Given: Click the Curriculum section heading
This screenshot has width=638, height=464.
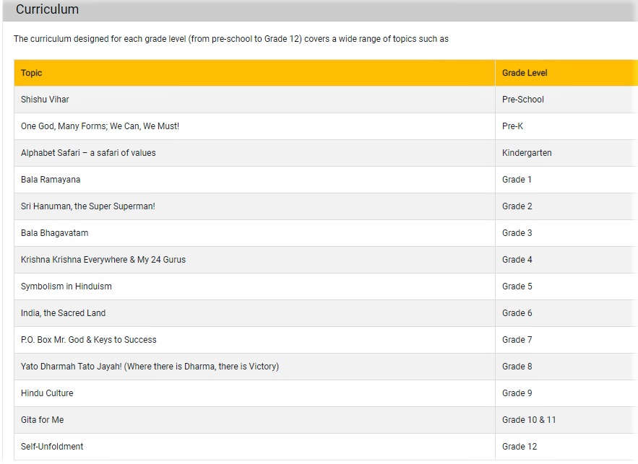Looking at the screenshot, I should coord(47,9).
